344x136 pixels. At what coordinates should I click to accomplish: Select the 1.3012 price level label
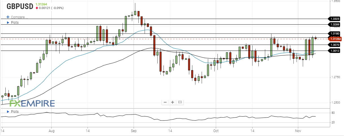[x=335, y=51]
